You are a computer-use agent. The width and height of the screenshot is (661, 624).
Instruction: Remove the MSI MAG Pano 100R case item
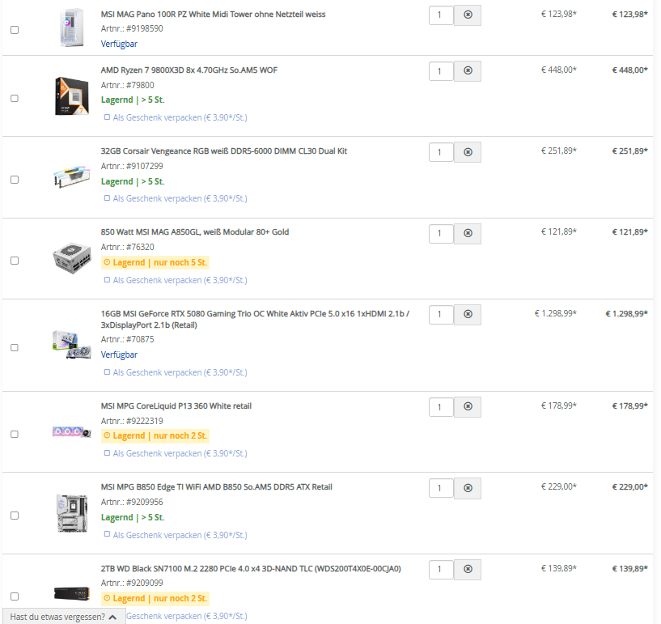(x=468, y=15)
